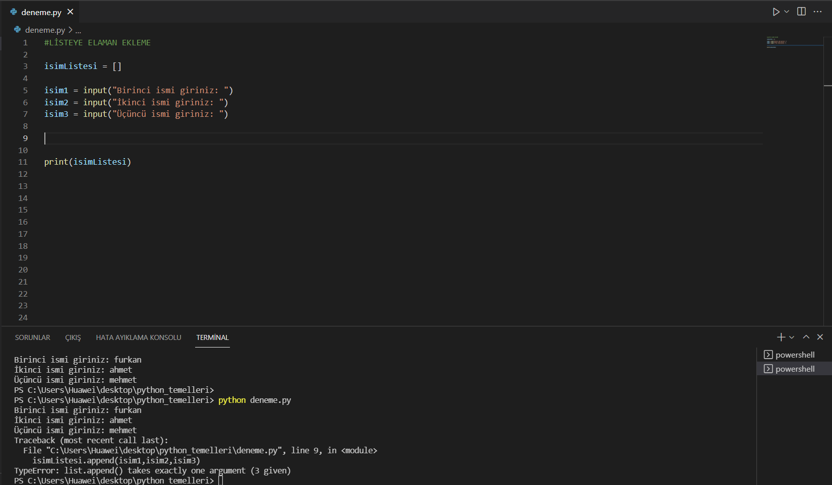Open the editor More Actions menu
The width and height of the screenshot is (832, 485).
click(x=817, y=12)
